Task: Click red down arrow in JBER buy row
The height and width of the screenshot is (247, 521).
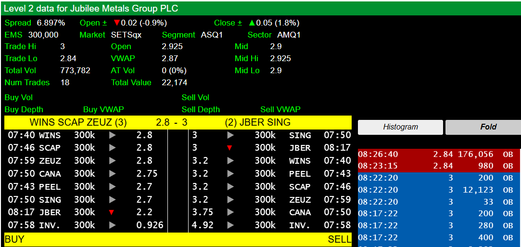Action: [x=112, y=212]
